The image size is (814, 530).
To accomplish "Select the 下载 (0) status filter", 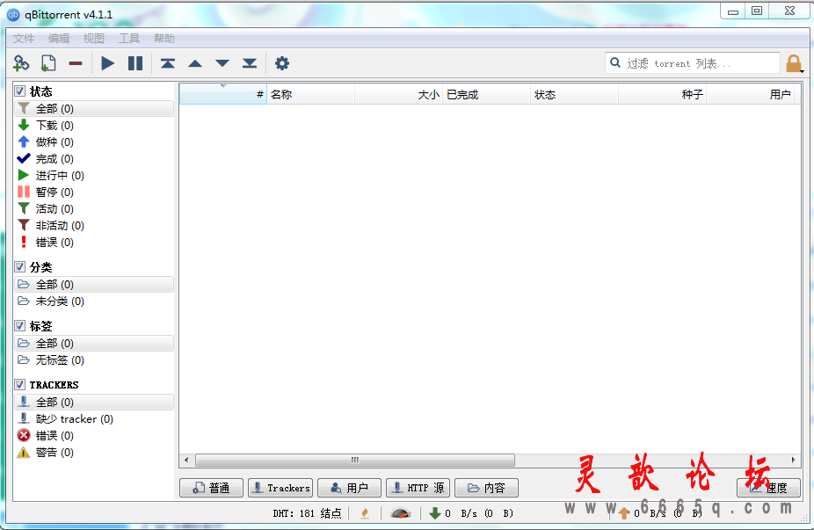I will coord(94,125).
